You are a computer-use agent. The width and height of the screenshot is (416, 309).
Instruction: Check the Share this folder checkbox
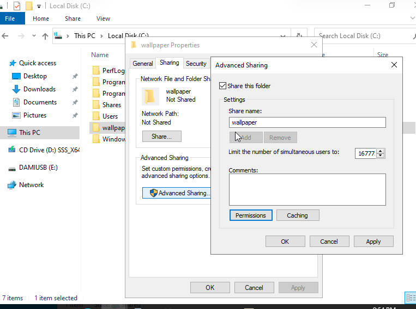pos(222,86)
